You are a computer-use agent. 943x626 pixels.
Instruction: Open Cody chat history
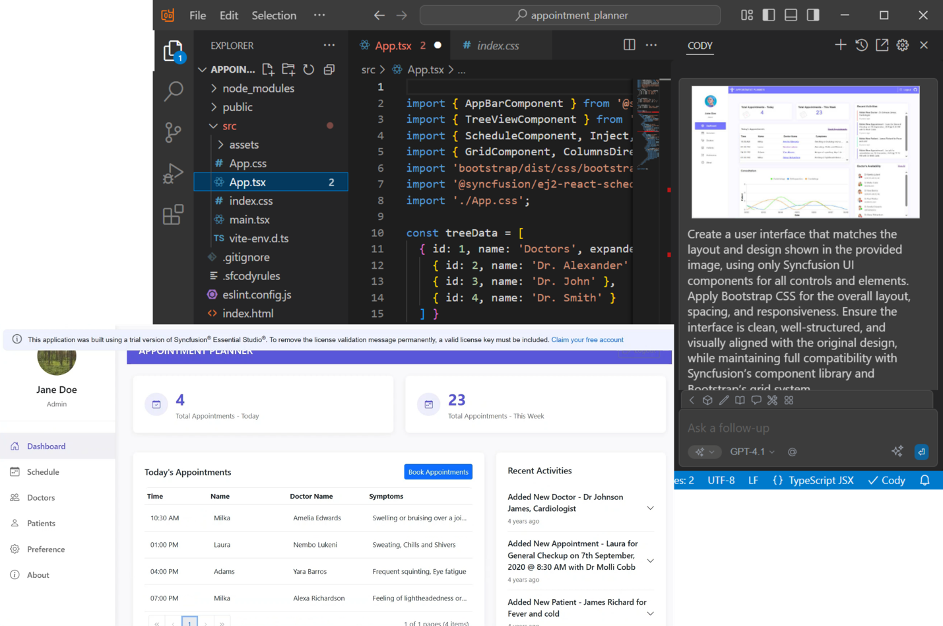click(x=861, y=45)
